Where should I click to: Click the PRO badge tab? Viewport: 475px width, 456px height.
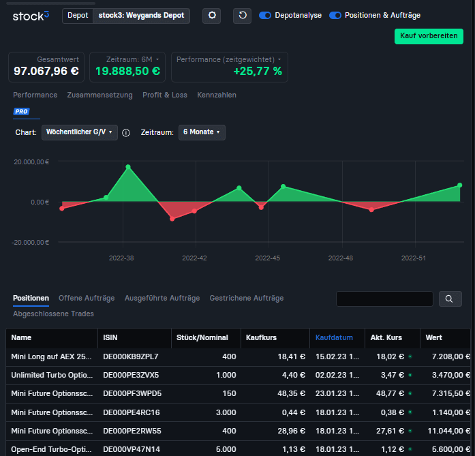pos(21,112)
